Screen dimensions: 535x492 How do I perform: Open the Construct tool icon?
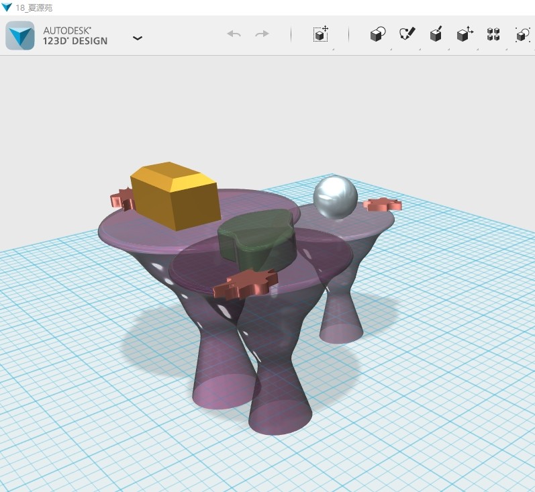pos(436,34)
